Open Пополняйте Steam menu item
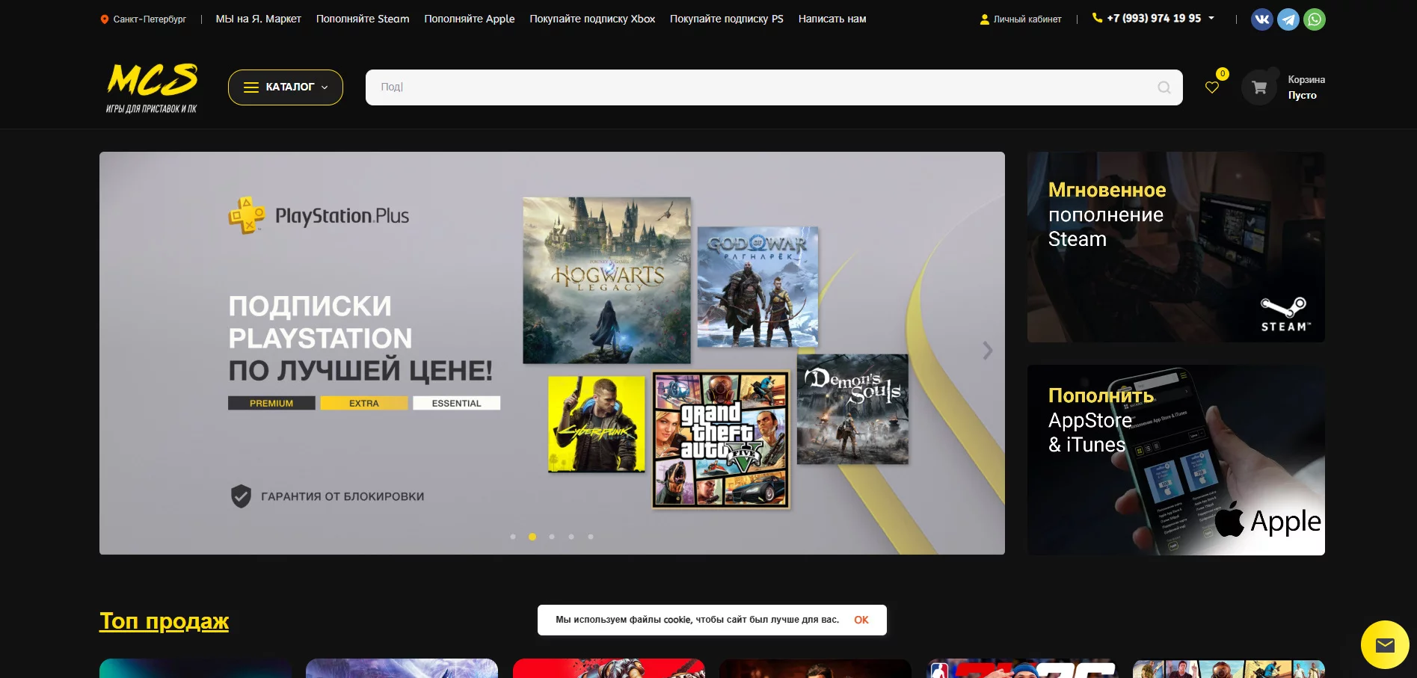 pos(363,19)
